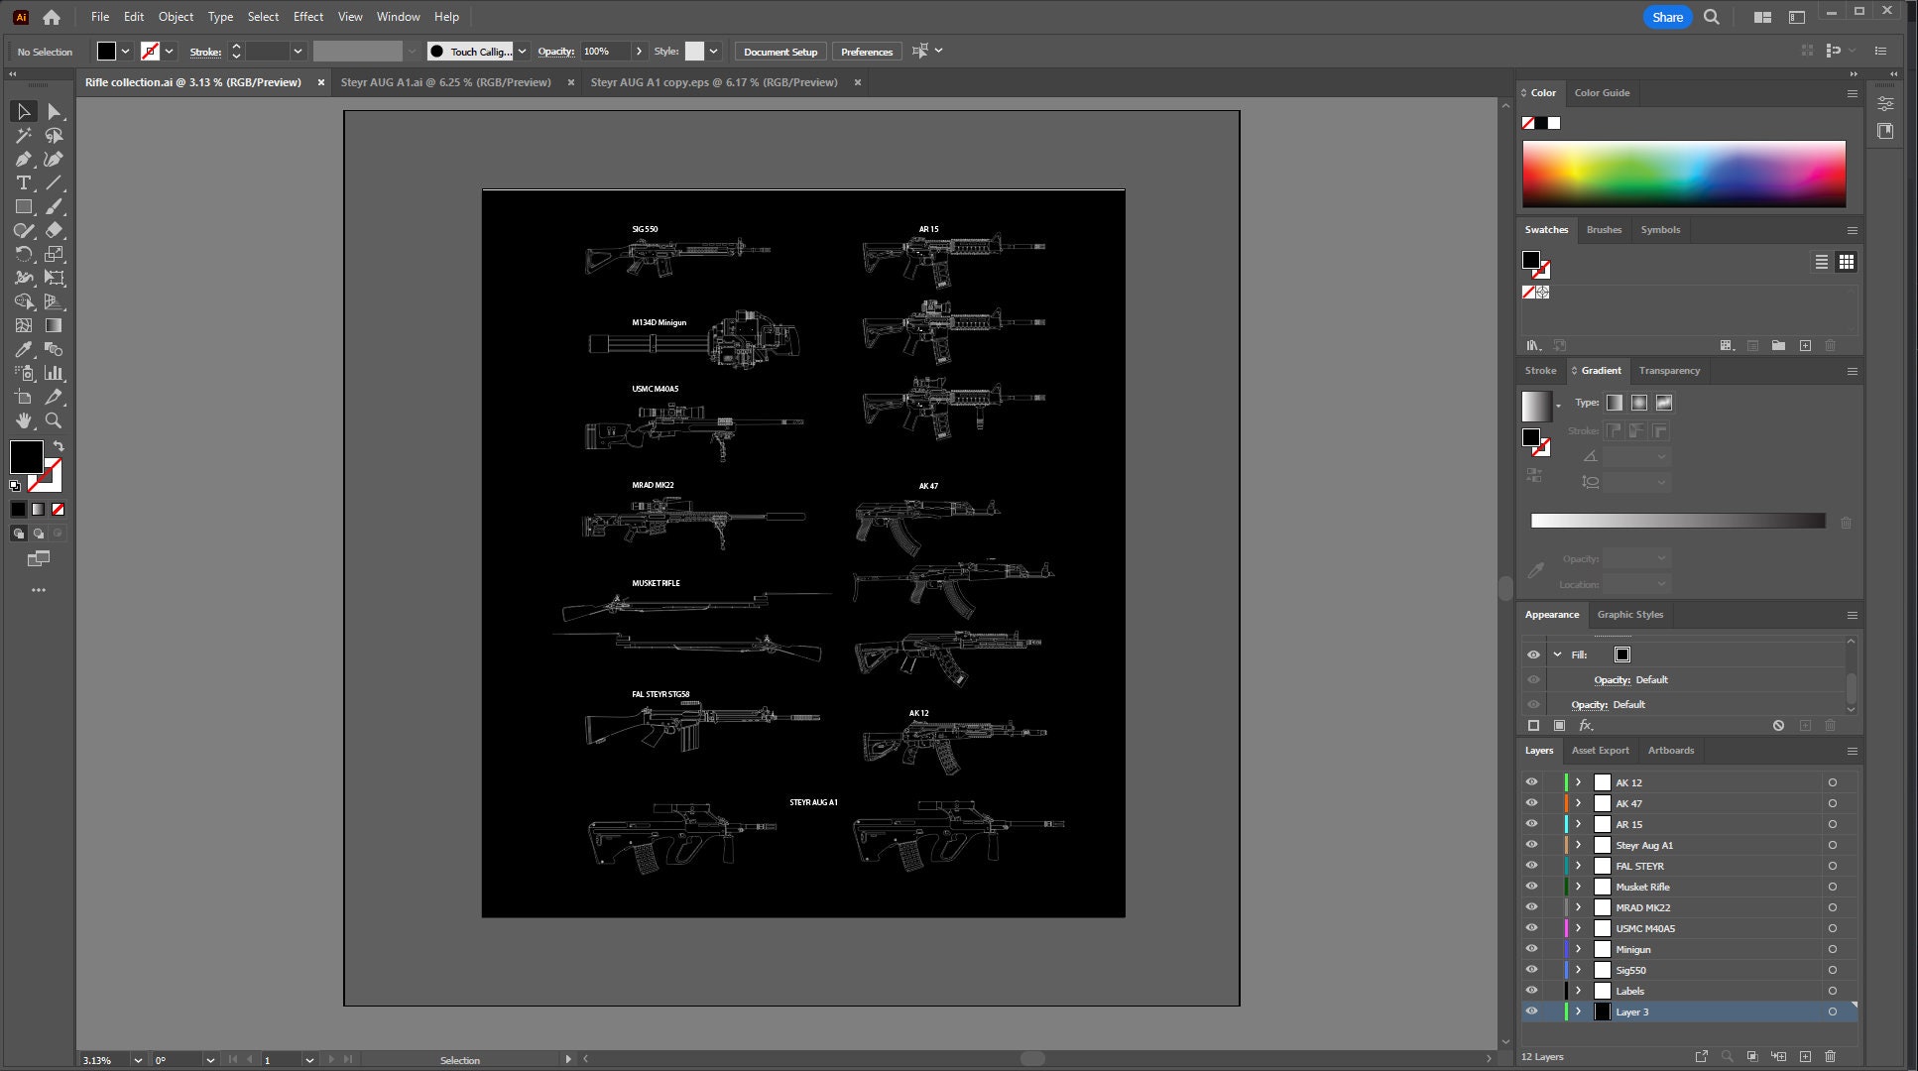
Task: Select the Zoom tool
Action: pyautogui.click(x=56, y=420)
